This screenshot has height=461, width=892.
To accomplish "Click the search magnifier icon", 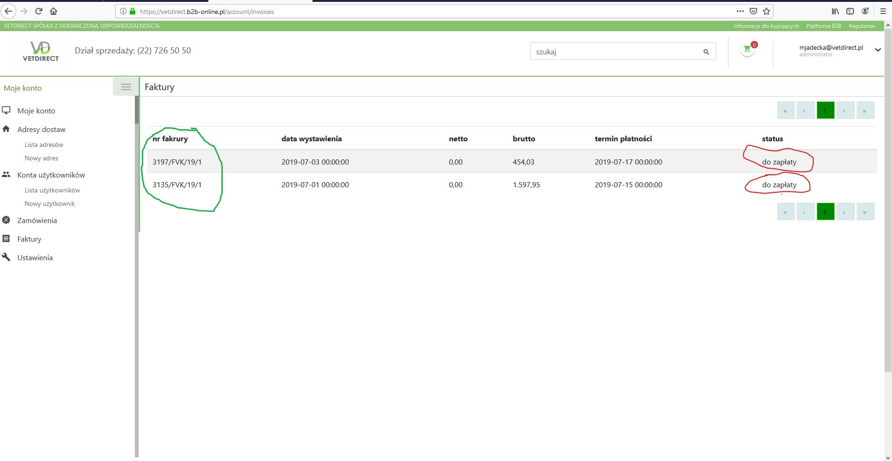I will click(706, 52).
